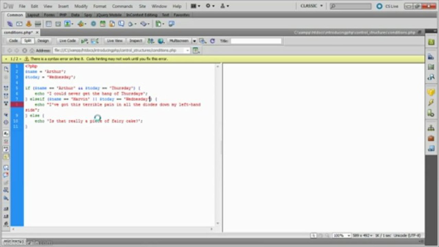Image resolution: width=439 pixels, height=247 pixels.
Task: Click into the Title input field
Action: (256, 41)
